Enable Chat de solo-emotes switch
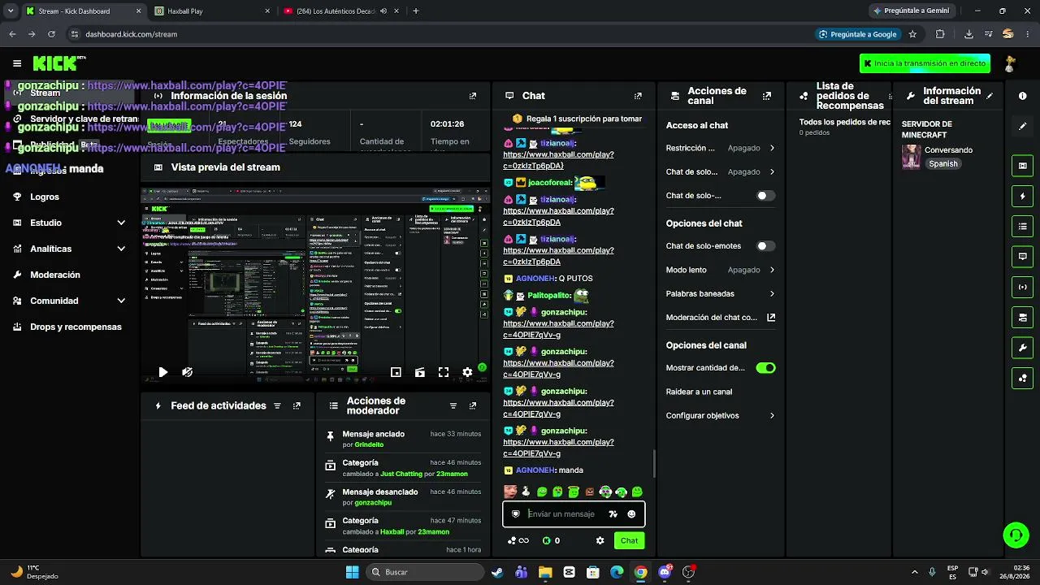 pos(765,246)
